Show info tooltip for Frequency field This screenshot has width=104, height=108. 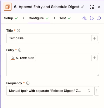tap(28, 83)
